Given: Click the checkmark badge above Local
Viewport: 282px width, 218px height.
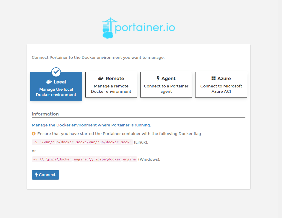Looking at the screenshot, I should pyautogui.click(x=56, y=72).
